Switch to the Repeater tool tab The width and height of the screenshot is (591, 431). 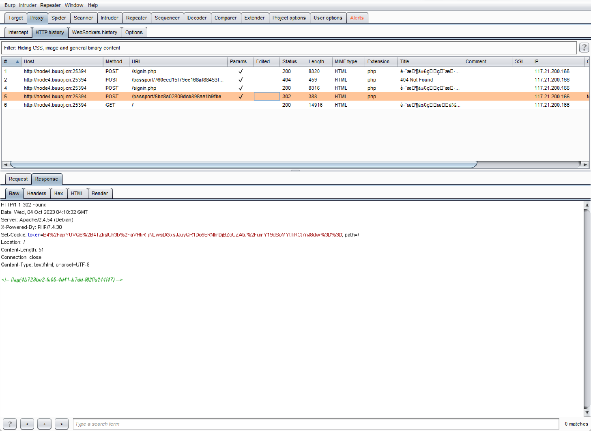coord(137,18)
